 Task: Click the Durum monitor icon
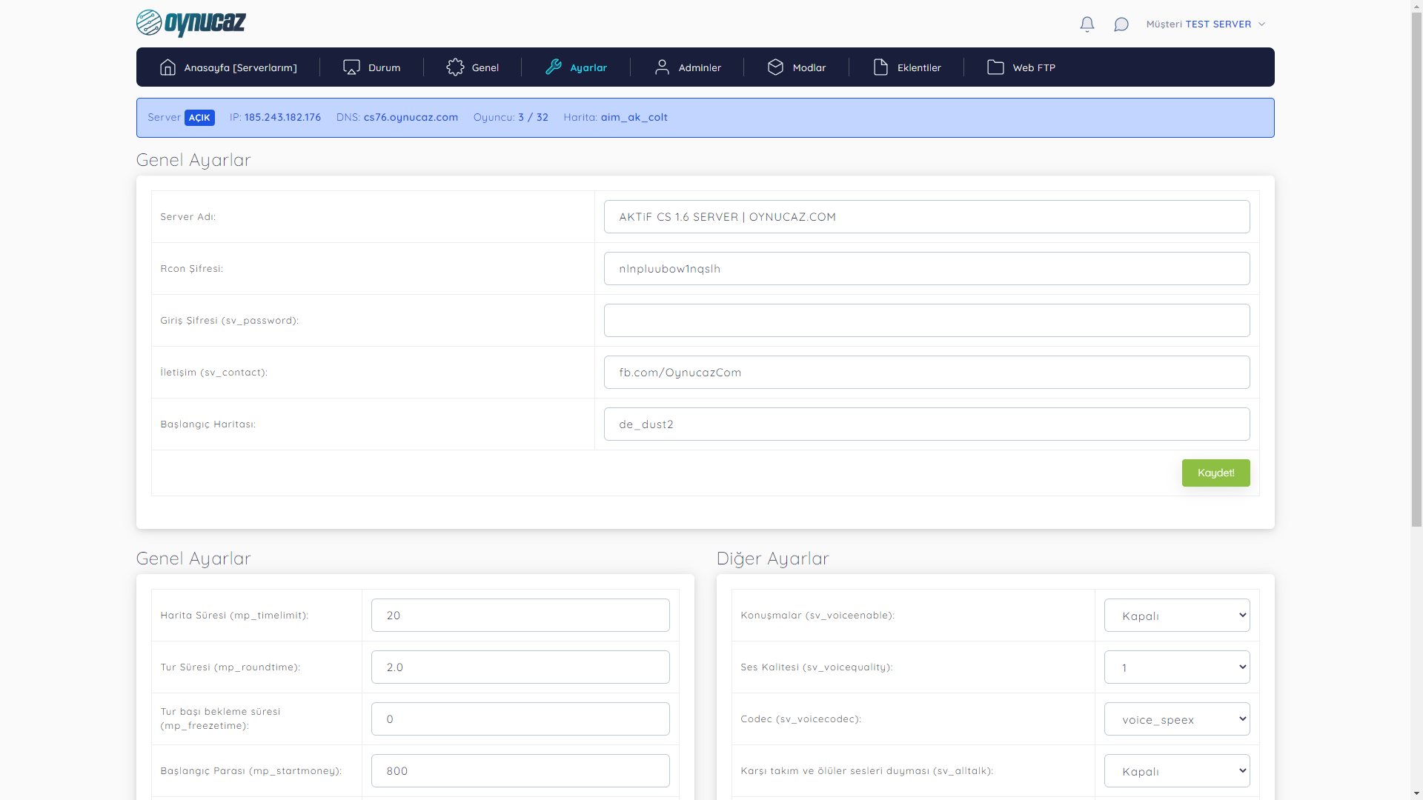tap(352, 67)
